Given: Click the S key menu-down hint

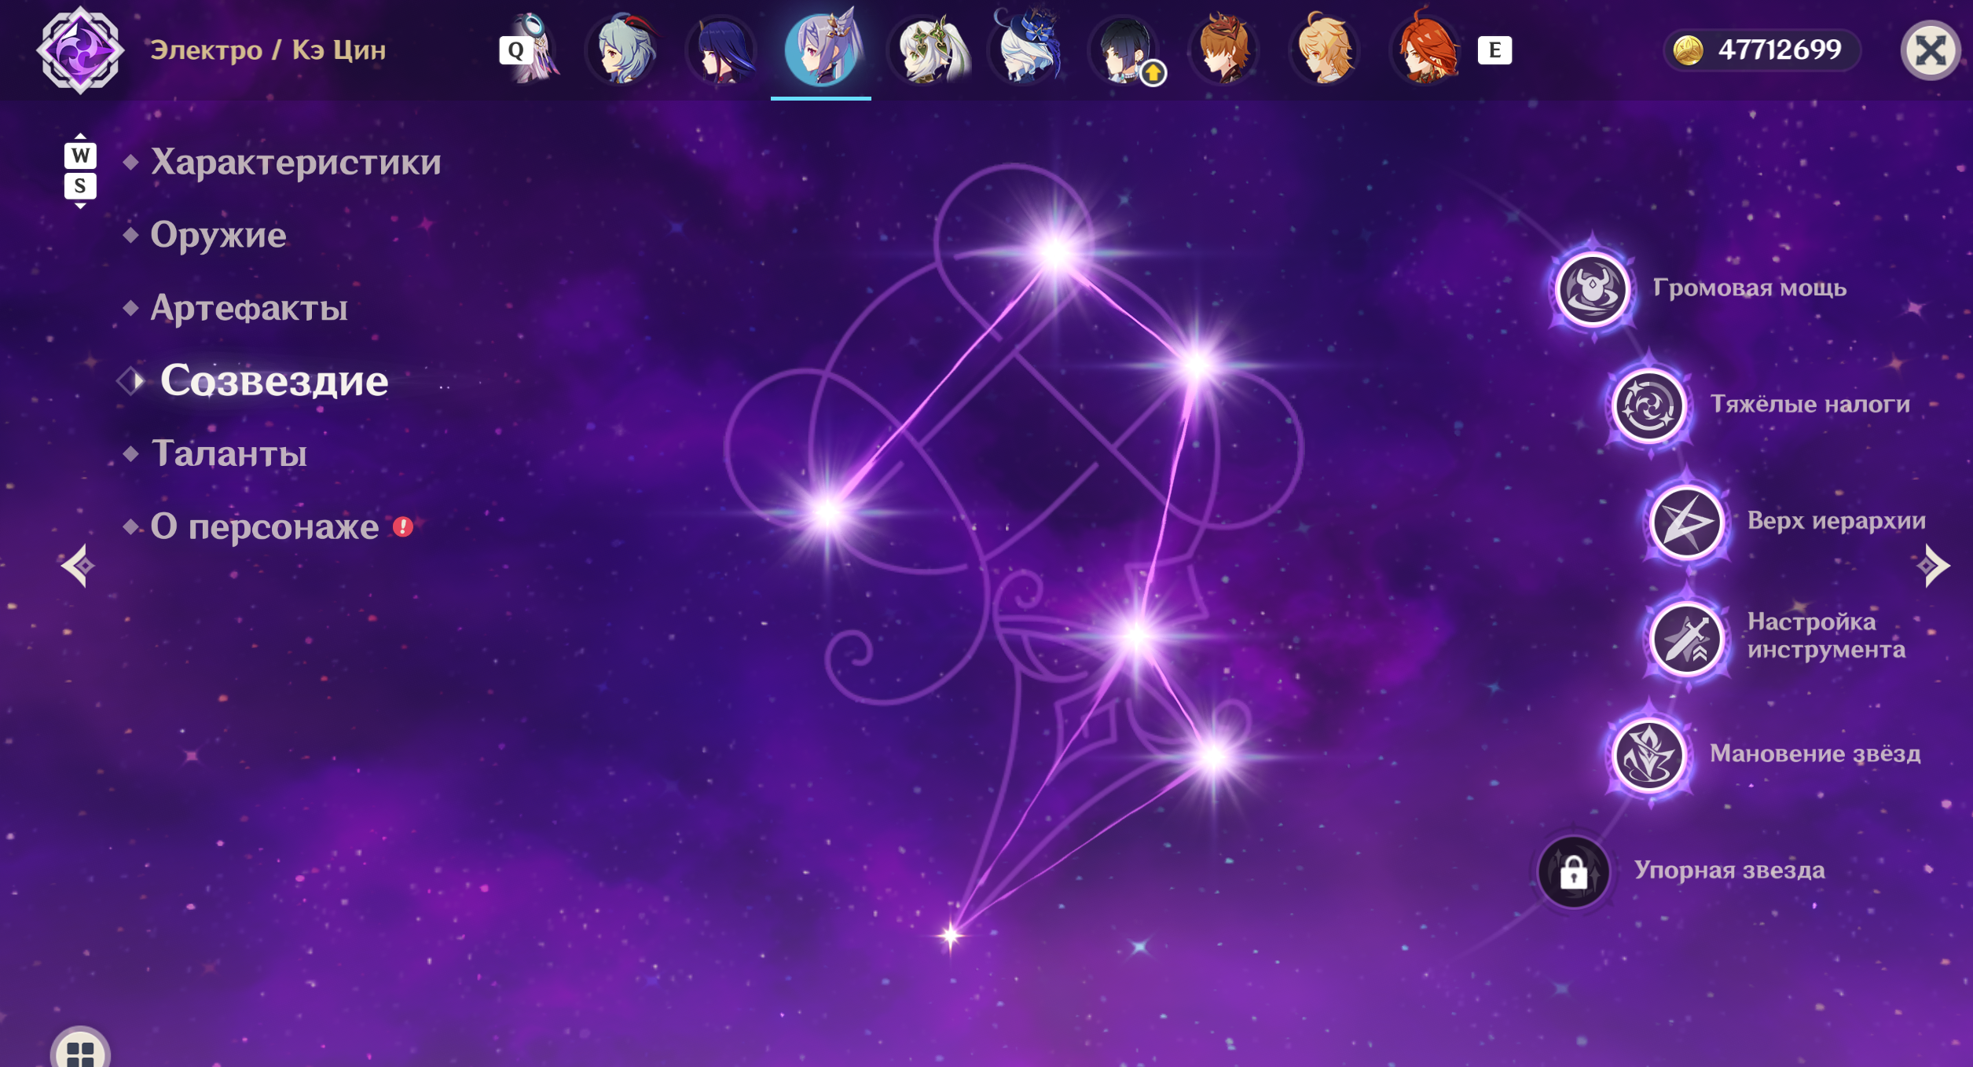Looking at the screenshot, I should (x=80, y=186).
